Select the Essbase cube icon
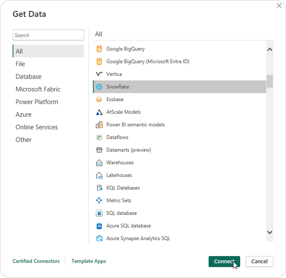Image resolution: width=286 pixels, height=278 pixels. pos(99,99)
